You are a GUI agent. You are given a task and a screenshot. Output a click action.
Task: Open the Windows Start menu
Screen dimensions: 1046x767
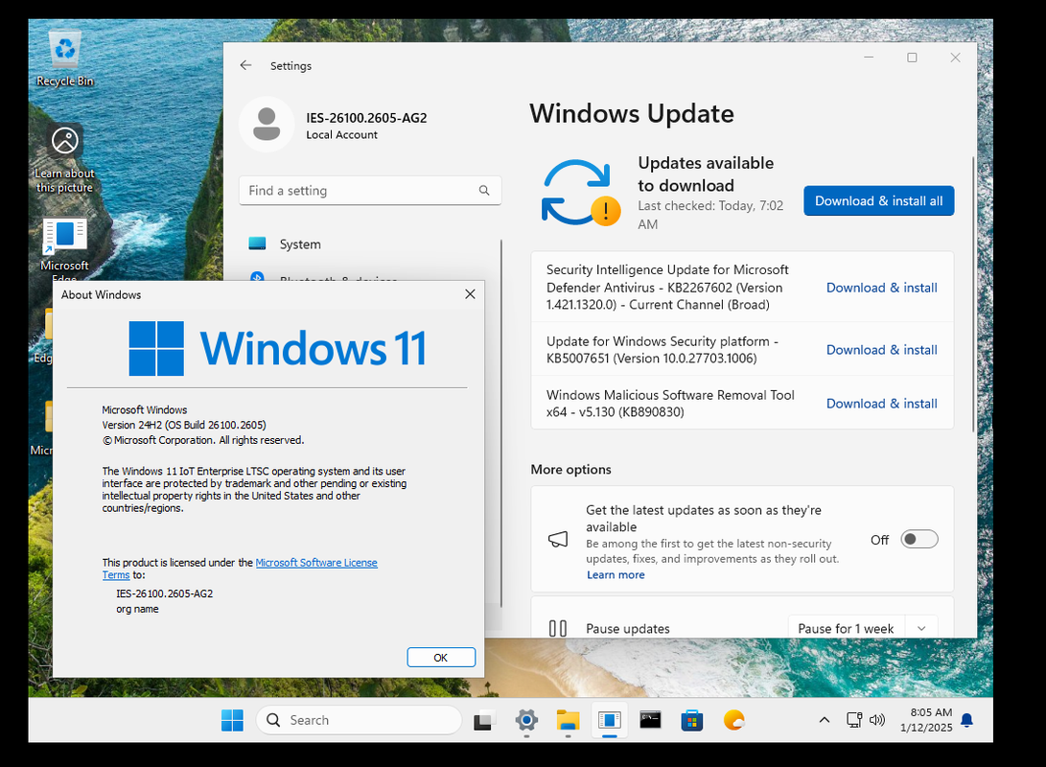point(232,720)
